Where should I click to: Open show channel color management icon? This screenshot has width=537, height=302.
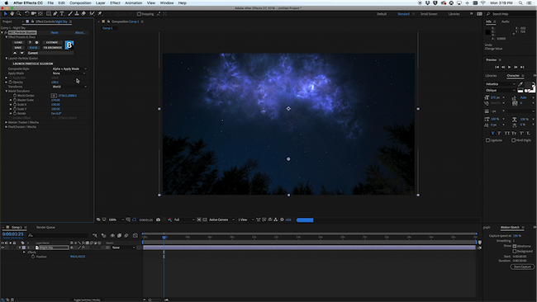tap(169, 219)
